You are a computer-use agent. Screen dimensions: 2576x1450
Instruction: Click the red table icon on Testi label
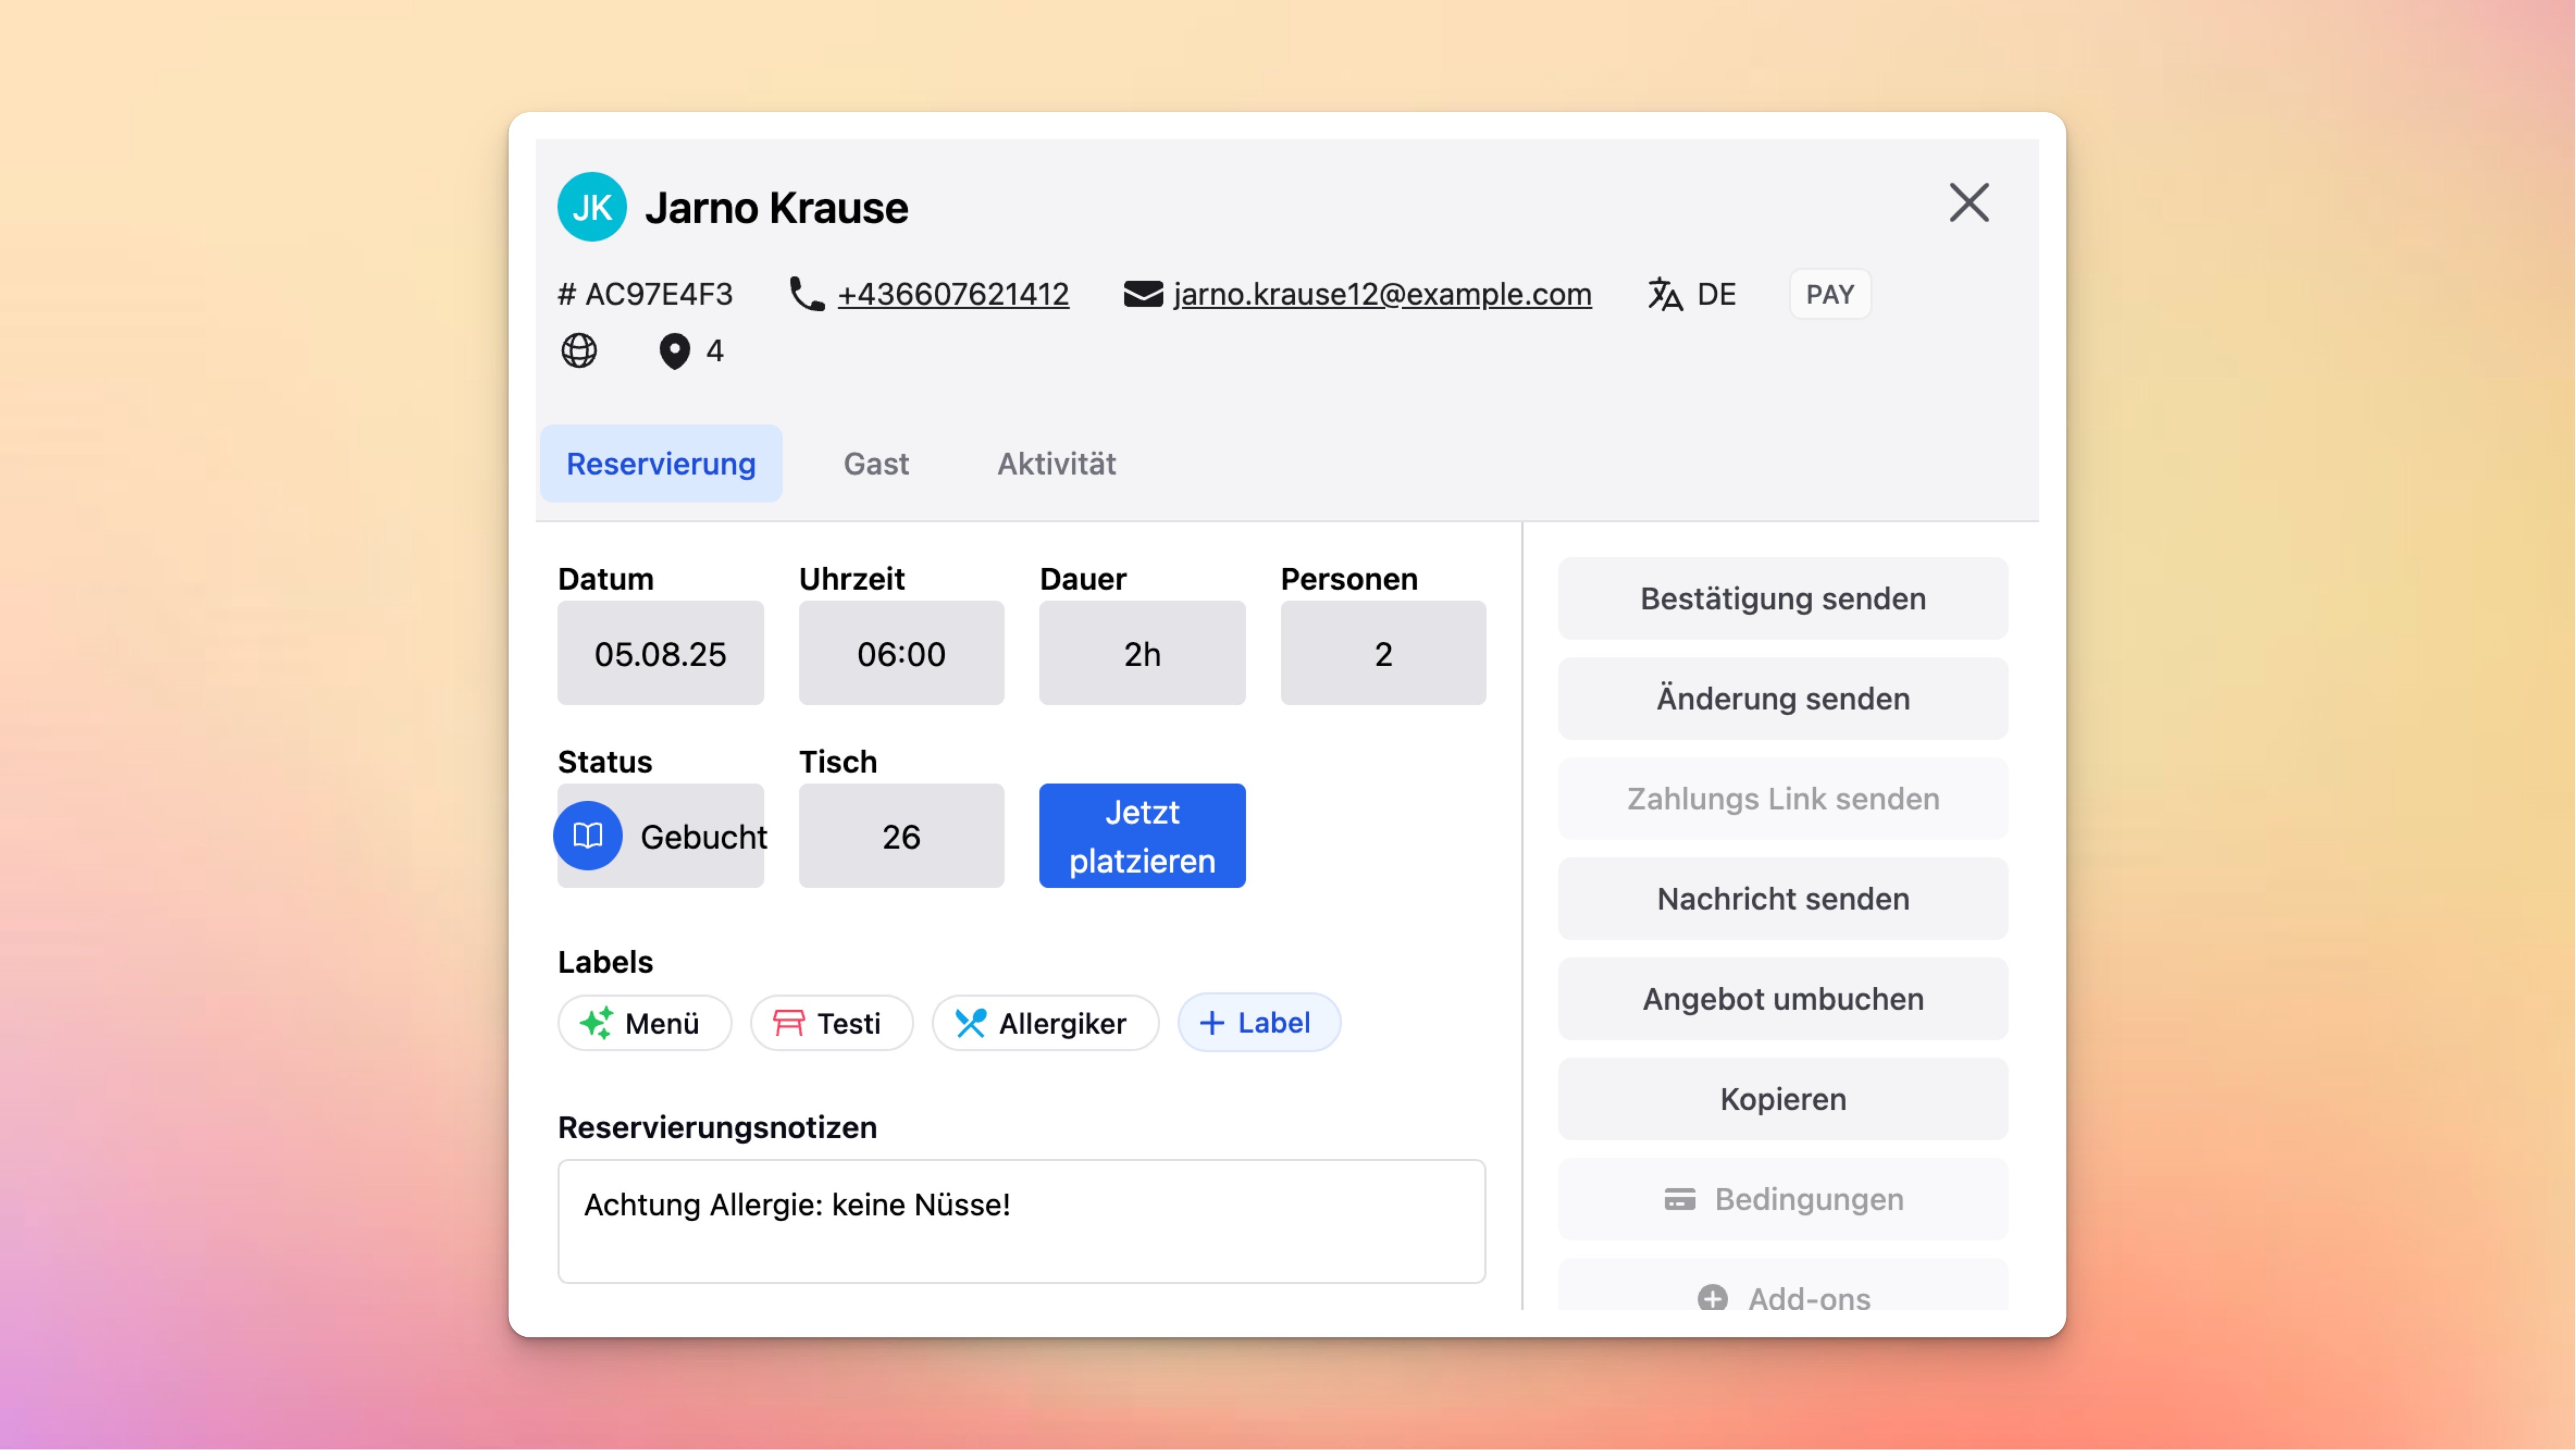(x=789, y=1023)
